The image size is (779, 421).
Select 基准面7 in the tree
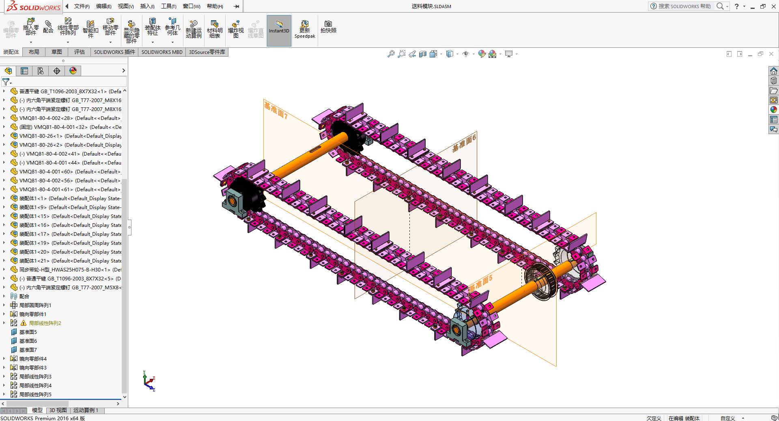pyautogui.click(x=28, y=350)
